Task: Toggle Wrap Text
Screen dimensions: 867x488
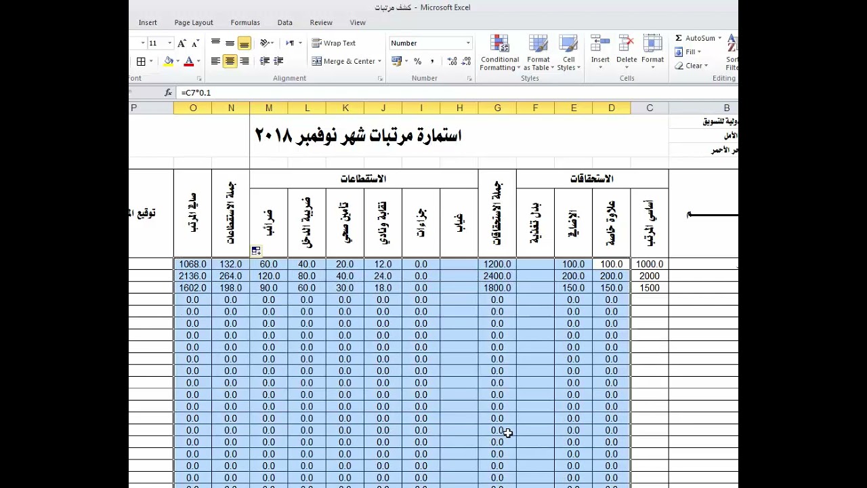Action: pos(334,43)
